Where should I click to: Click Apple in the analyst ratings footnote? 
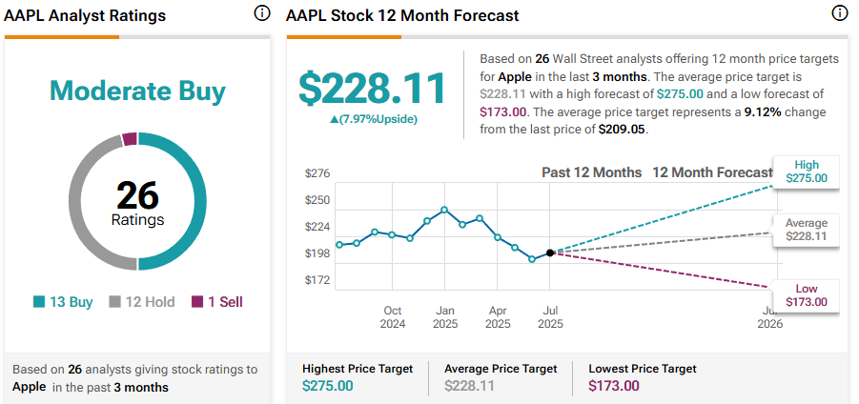[29, 388]
